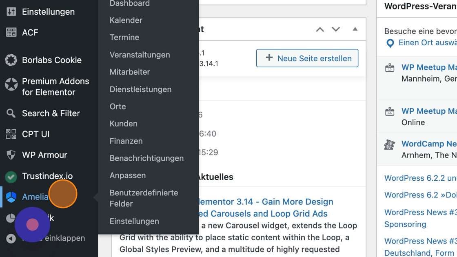Open the CPT UI sidebar item
The height and width of the screenshot is (257, 457).
point(36,134)
